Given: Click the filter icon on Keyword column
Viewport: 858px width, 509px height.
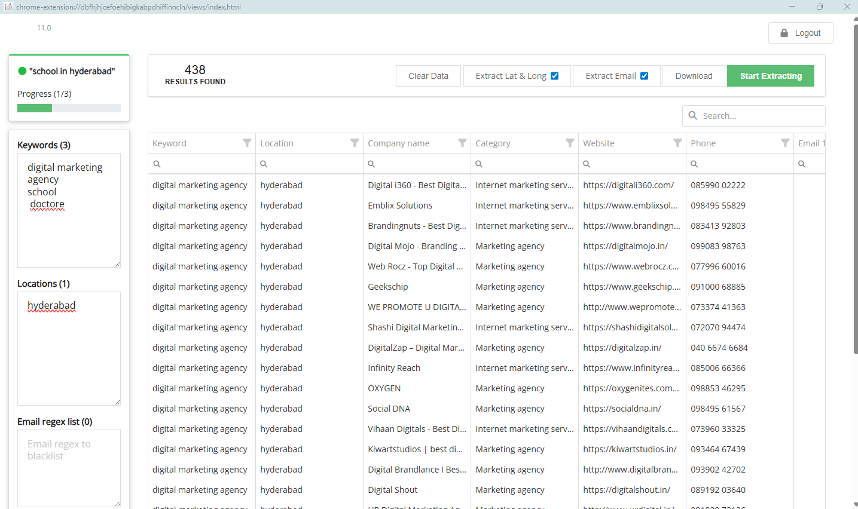Looking at the screenshot, I should click(x=247, y=143).
